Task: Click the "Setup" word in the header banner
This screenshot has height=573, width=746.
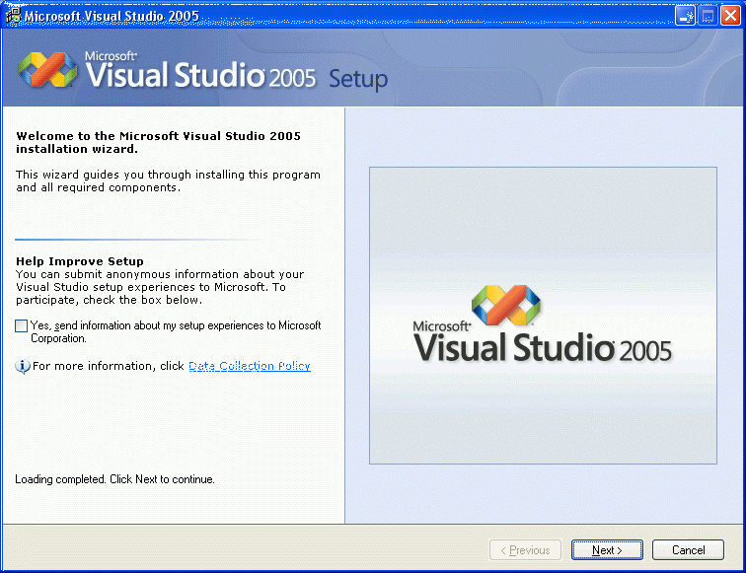Action: click(x=357, y=79)
